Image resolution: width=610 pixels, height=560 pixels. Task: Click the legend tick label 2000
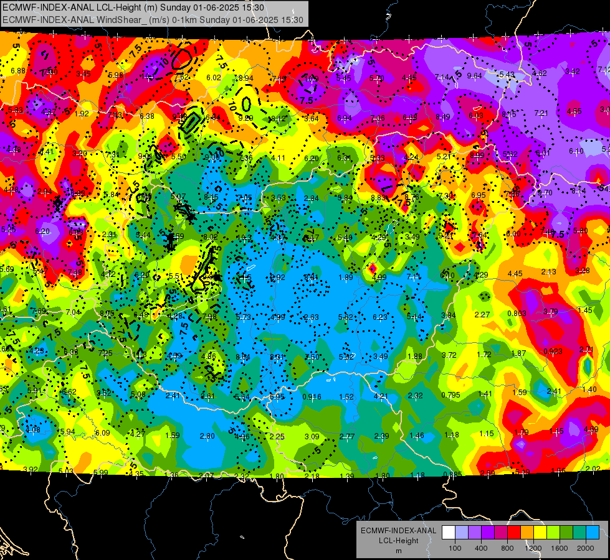click(585, 548)
